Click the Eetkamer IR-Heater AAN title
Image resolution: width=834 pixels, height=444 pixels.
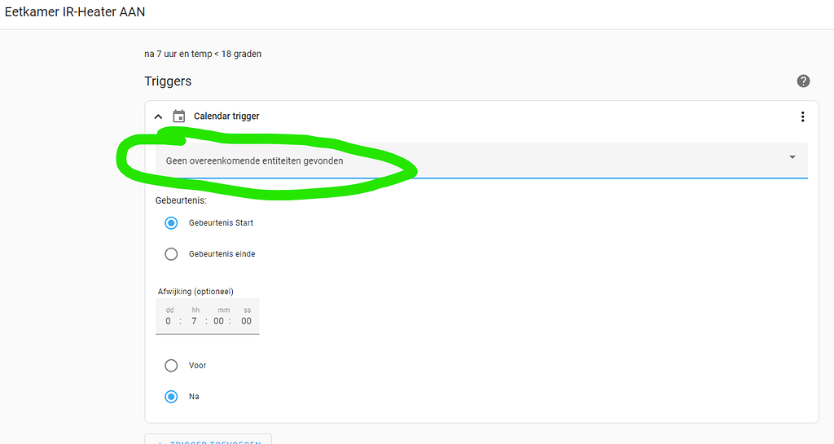point(75,11)
